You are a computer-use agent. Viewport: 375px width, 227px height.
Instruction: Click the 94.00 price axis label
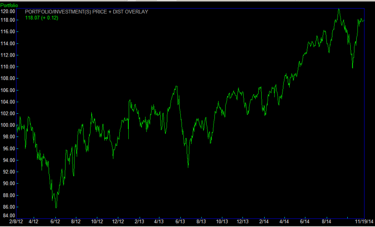[x=9, y=160]
